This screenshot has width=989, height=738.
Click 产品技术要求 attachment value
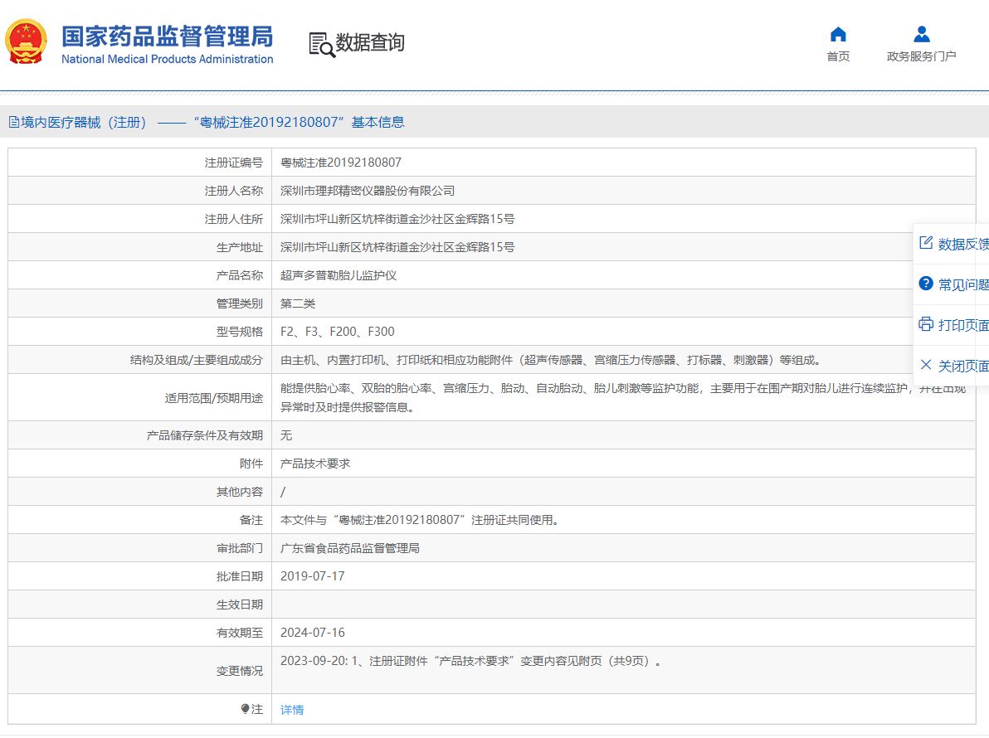(x=315, y=464)
